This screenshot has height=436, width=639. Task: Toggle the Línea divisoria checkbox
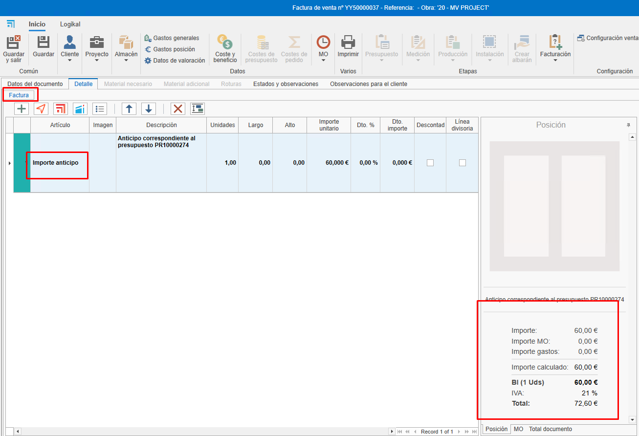point(463,163)
